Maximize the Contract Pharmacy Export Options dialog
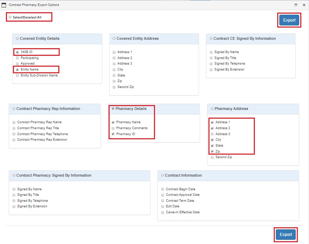The width and height of the screenshot is (309, 244). pos(296,5)
